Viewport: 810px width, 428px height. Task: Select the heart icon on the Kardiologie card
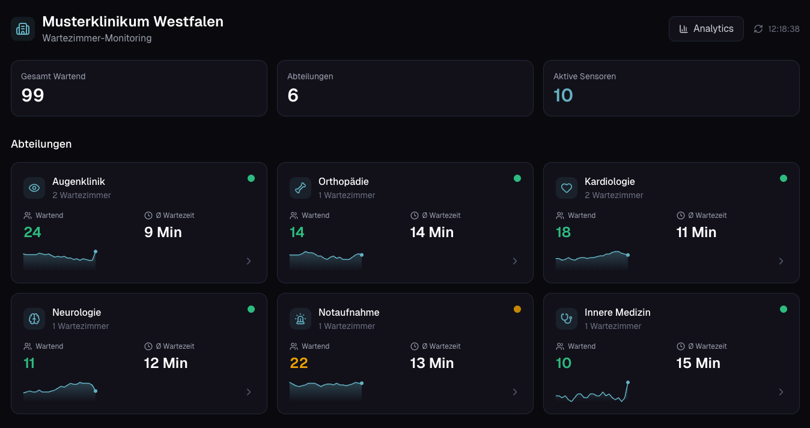click(x=567, y=187)
